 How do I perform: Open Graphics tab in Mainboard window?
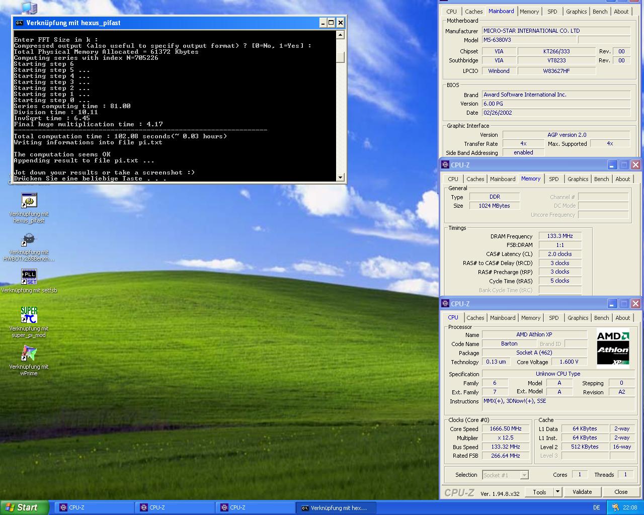[576, 12]
